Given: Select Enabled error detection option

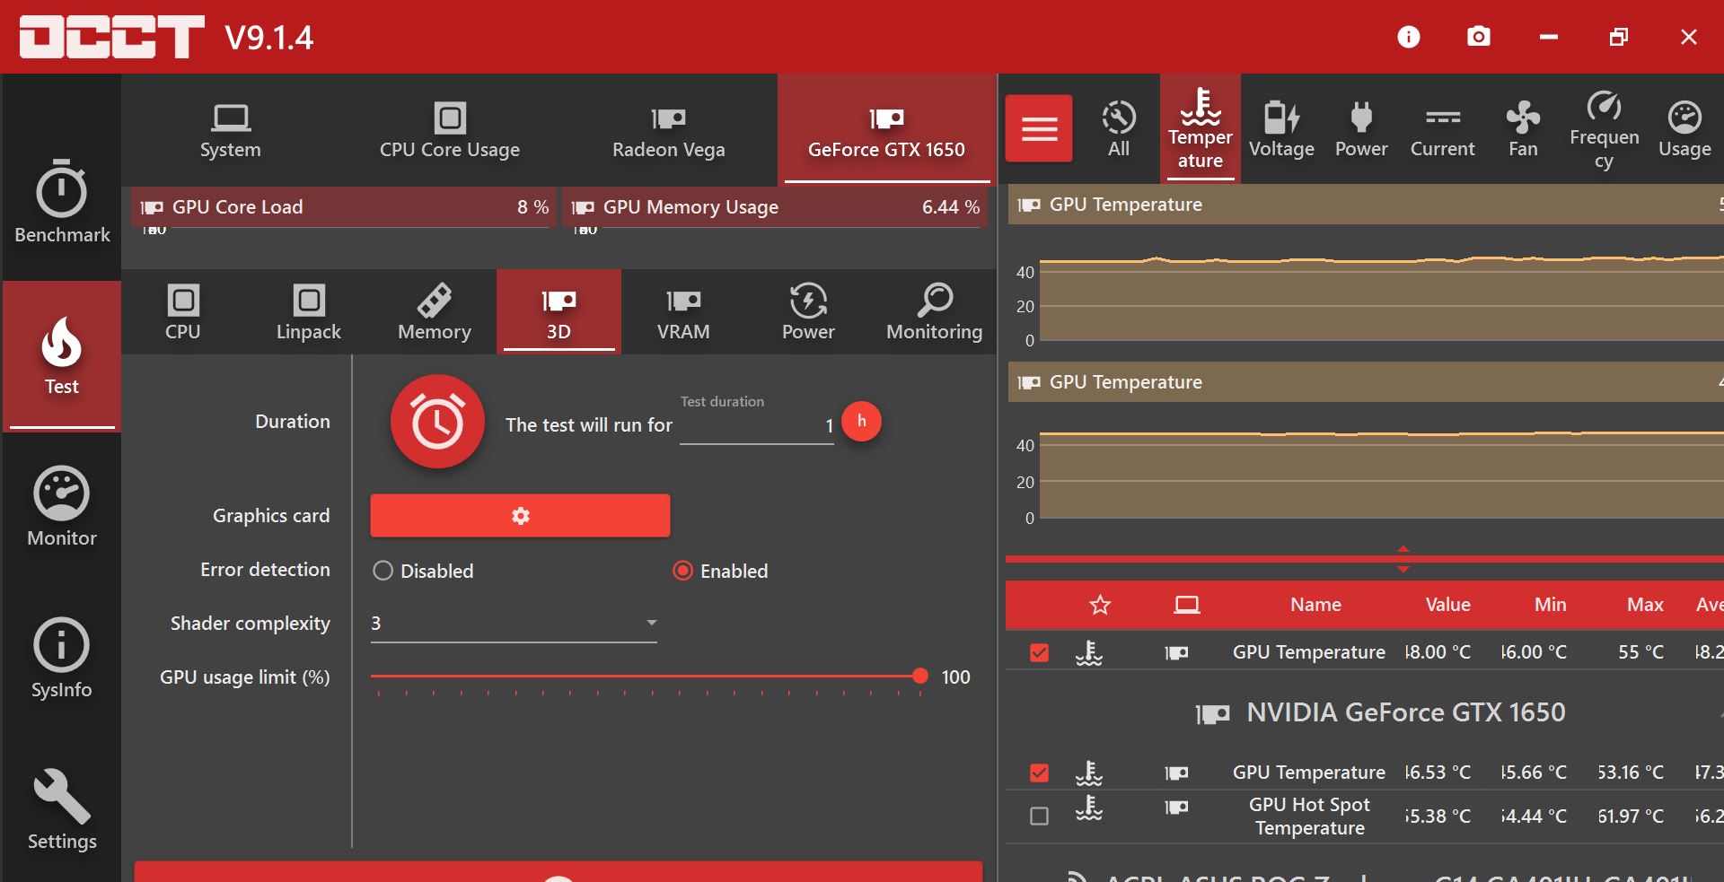Looking at the screenshot, I should [683, 571].
